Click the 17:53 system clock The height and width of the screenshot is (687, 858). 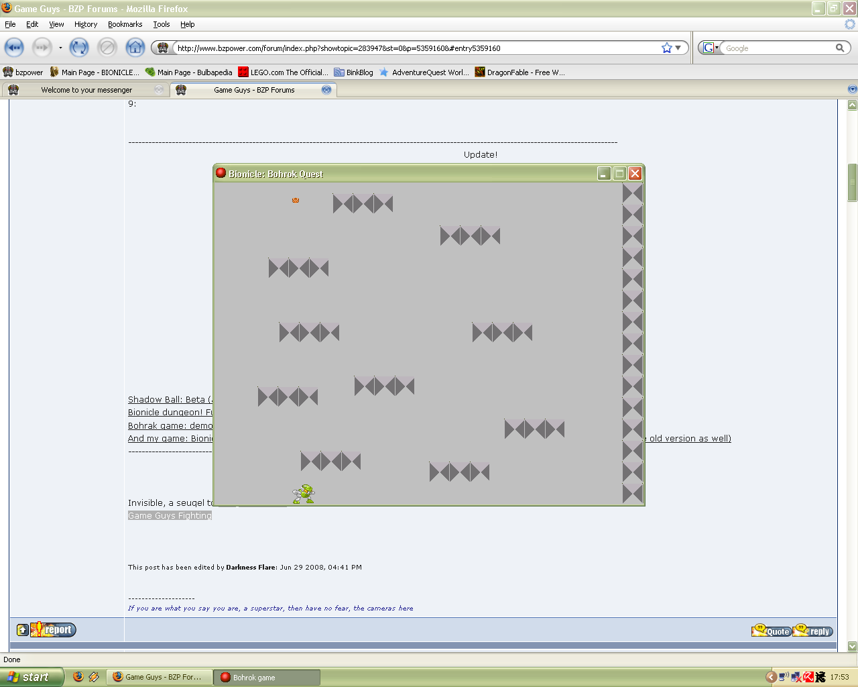point(839,678)
